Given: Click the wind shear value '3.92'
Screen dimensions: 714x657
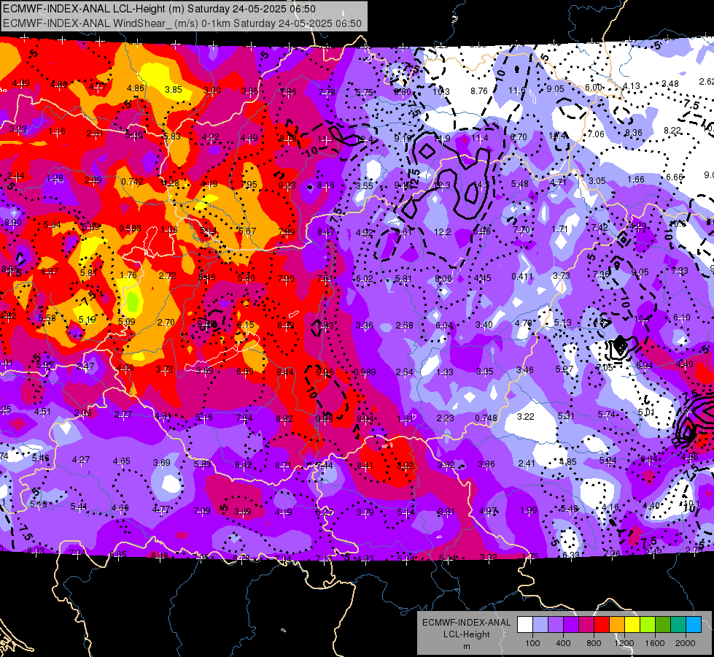Looking at the screenshot, I should pyautogui.click(x=405, y=466).
